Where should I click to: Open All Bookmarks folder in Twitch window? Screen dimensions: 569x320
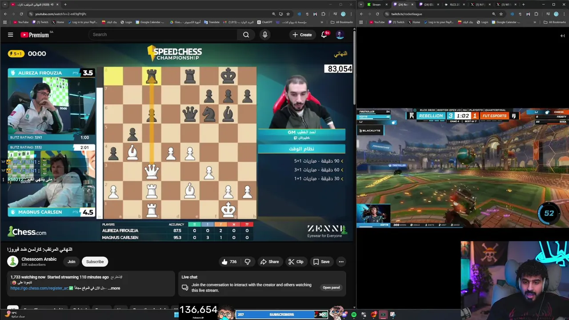click(x=556, y=22)
